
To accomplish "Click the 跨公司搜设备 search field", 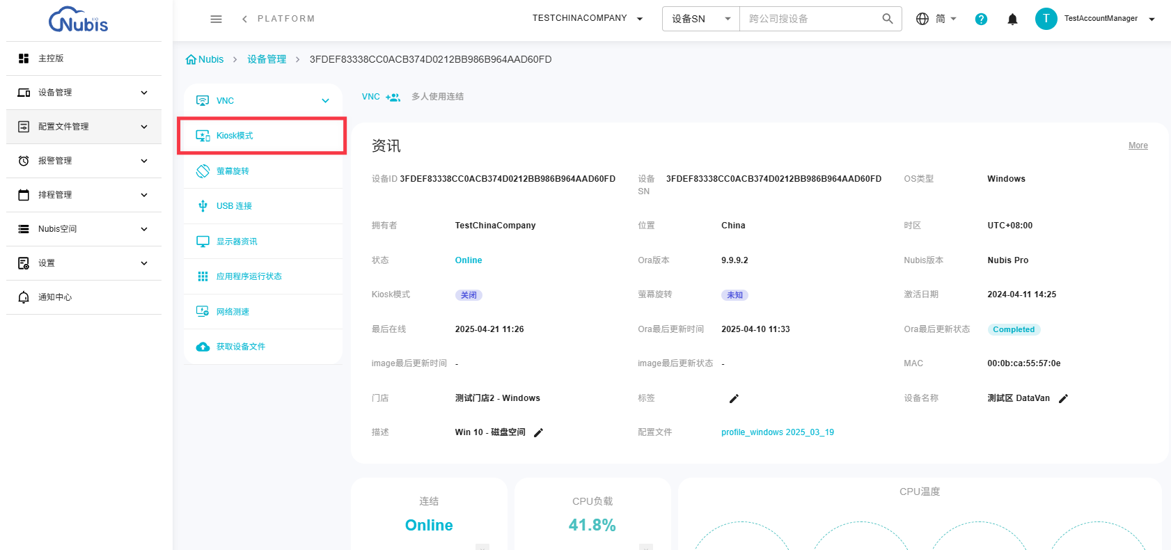I will tap(810, 19).
